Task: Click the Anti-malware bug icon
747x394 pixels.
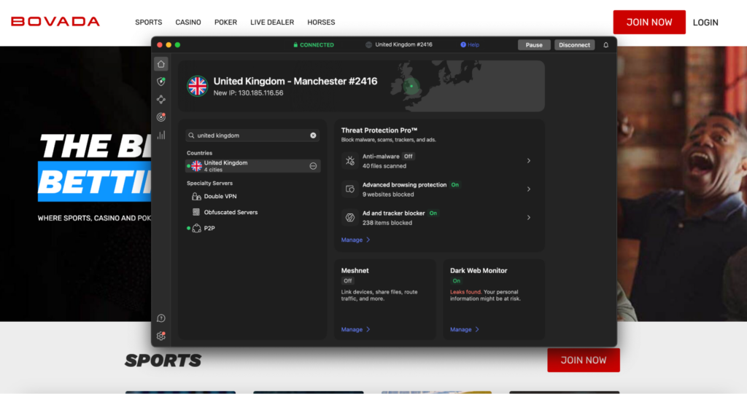Action: tap(350, 161)
